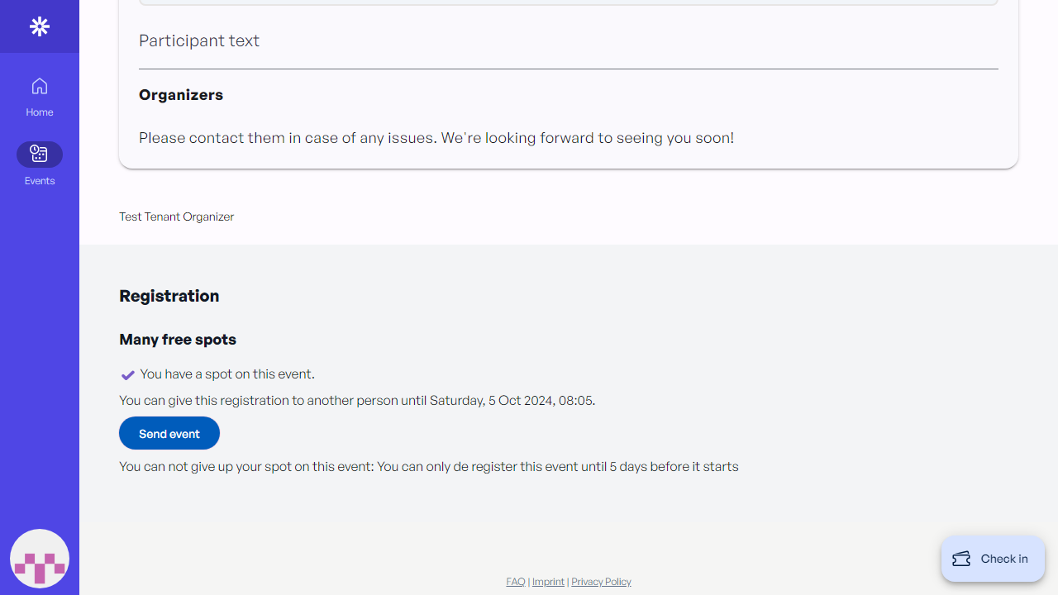
Task: Open the user profile avatar
Action: pyautogui.click(x=40, y=559)
